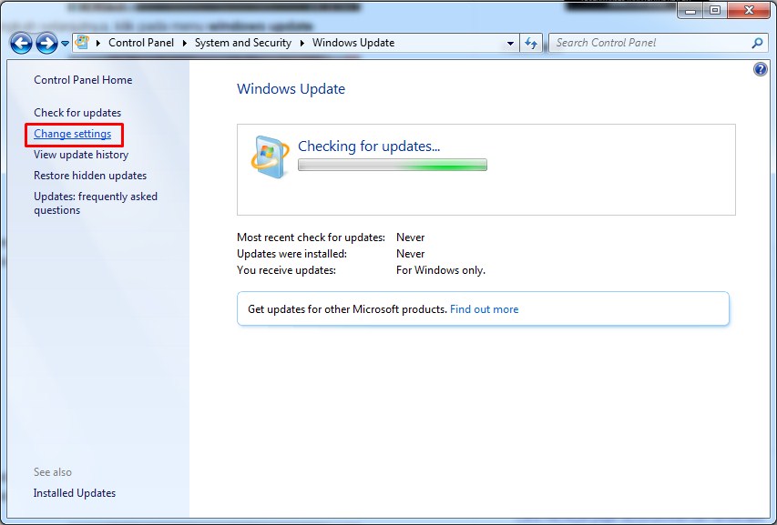This screenshot has height=525, width=777.
Task: Click the Checking for updates progress bar
Action: [393, 165]
